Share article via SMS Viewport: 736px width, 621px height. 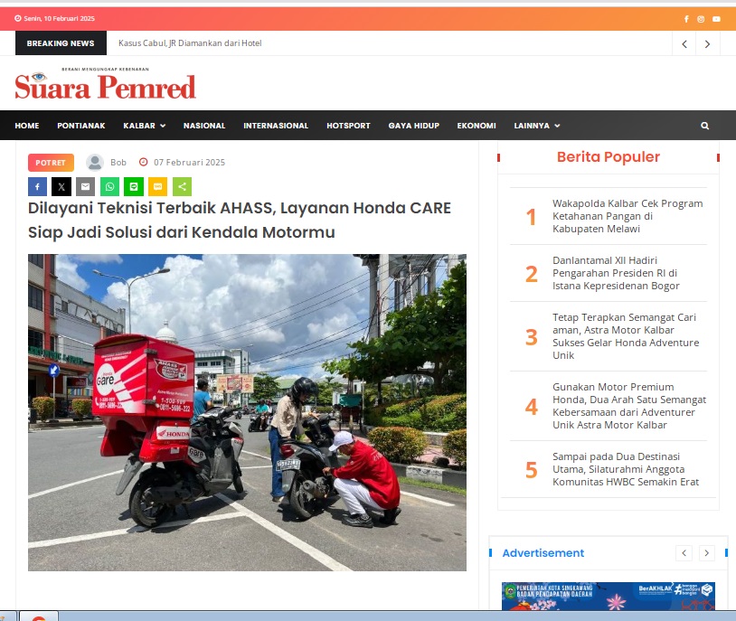[157, 187]
